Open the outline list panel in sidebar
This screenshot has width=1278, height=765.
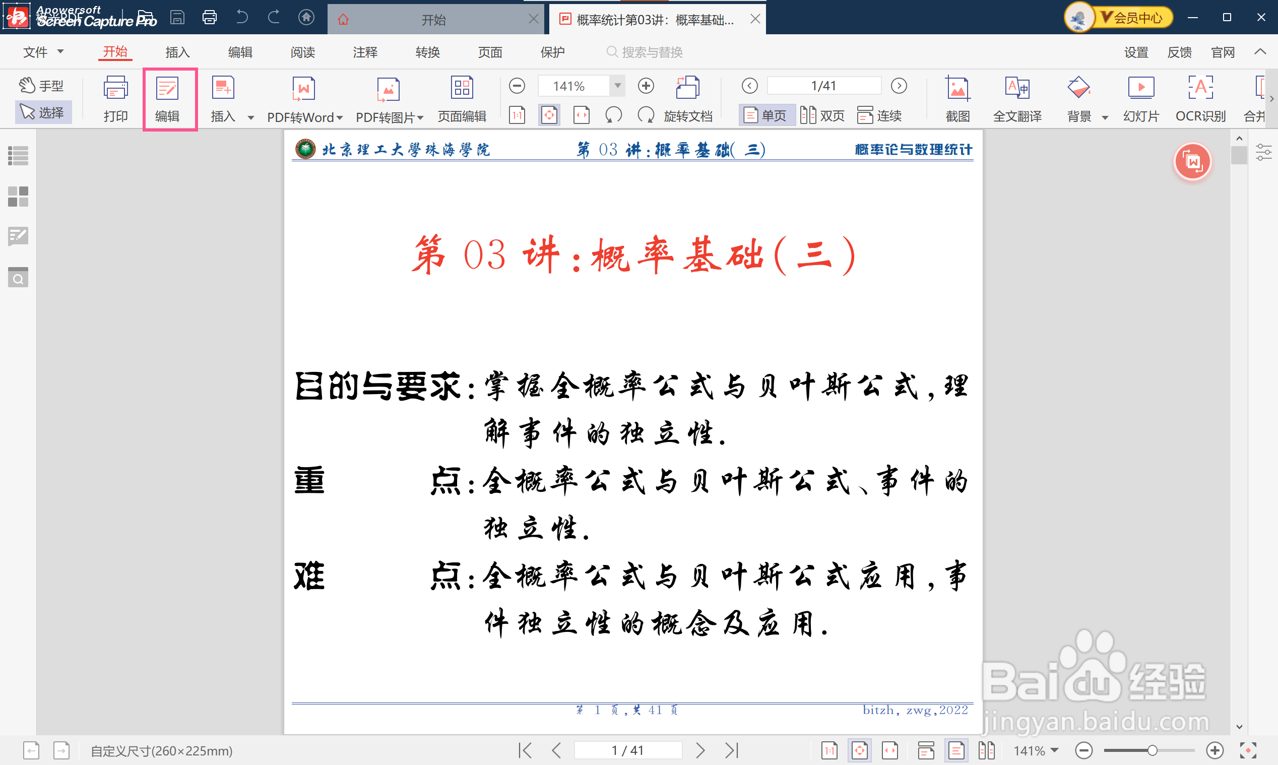18,156
